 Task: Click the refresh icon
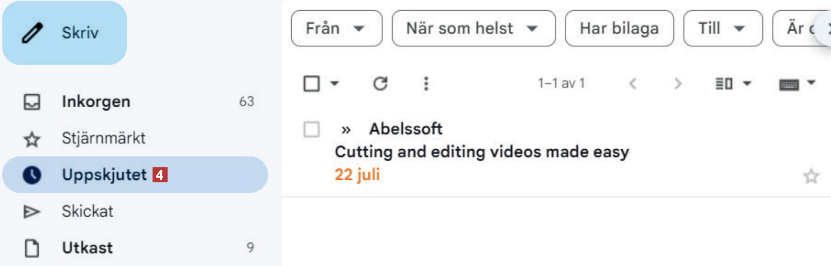pos(380,83)
